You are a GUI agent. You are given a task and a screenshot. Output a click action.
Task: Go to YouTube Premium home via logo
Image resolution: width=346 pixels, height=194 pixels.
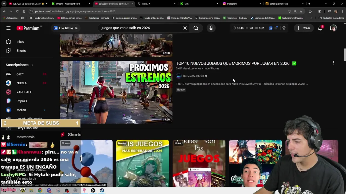[28, 28]
